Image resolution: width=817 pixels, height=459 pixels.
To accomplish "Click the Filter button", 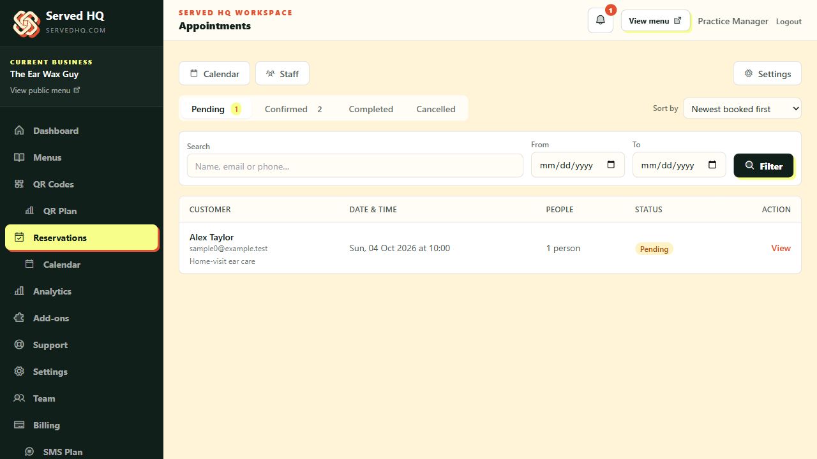I will 763,166.
